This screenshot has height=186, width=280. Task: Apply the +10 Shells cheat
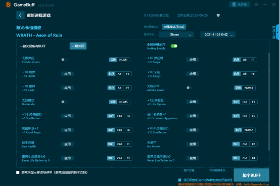68,74
